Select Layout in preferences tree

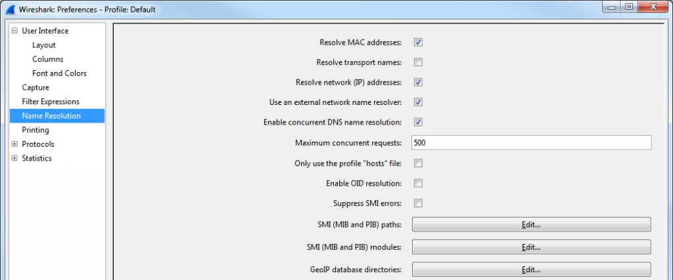click(44, 45)
